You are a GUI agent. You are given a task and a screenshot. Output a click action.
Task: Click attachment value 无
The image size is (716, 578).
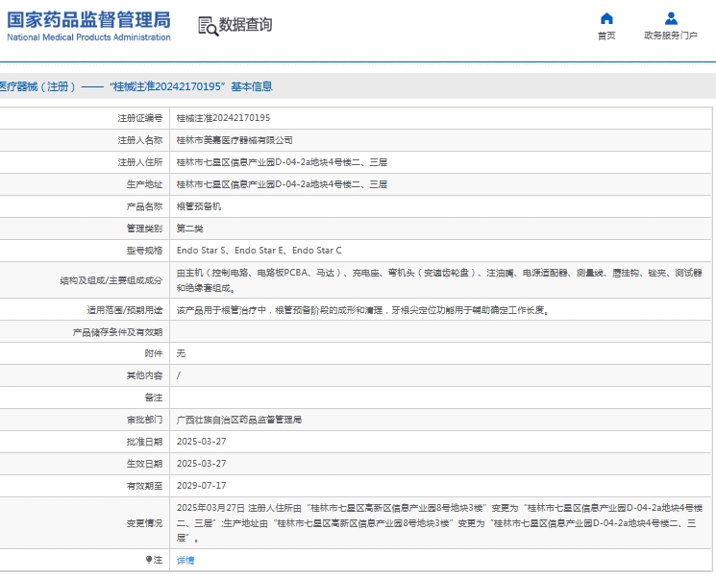pyautogui.click(x=181, y=353)
